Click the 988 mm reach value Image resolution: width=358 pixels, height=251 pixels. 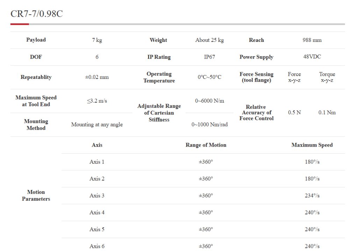coord(312,40)
